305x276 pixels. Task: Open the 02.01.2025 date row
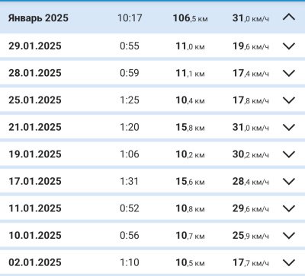[x=152, y=262]
